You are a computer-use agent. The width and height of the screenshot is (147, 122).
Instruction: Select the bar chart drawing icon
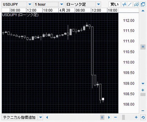point(124,4)
